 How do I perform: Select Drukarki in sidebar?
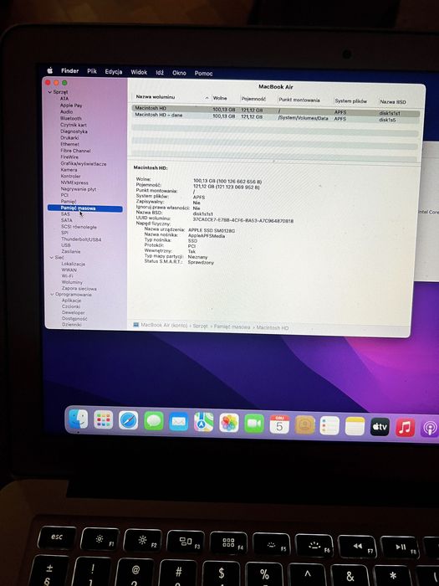[x=69, y=137]
